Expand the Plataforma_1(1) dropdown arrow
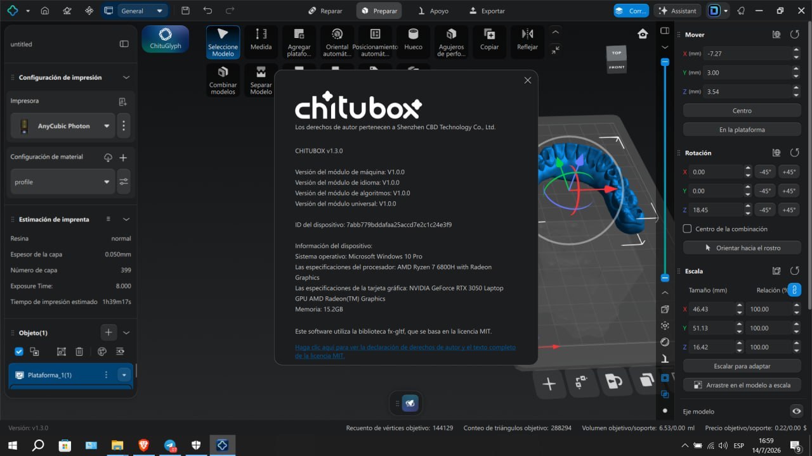The image size is (812, 456). click(124, 375)
